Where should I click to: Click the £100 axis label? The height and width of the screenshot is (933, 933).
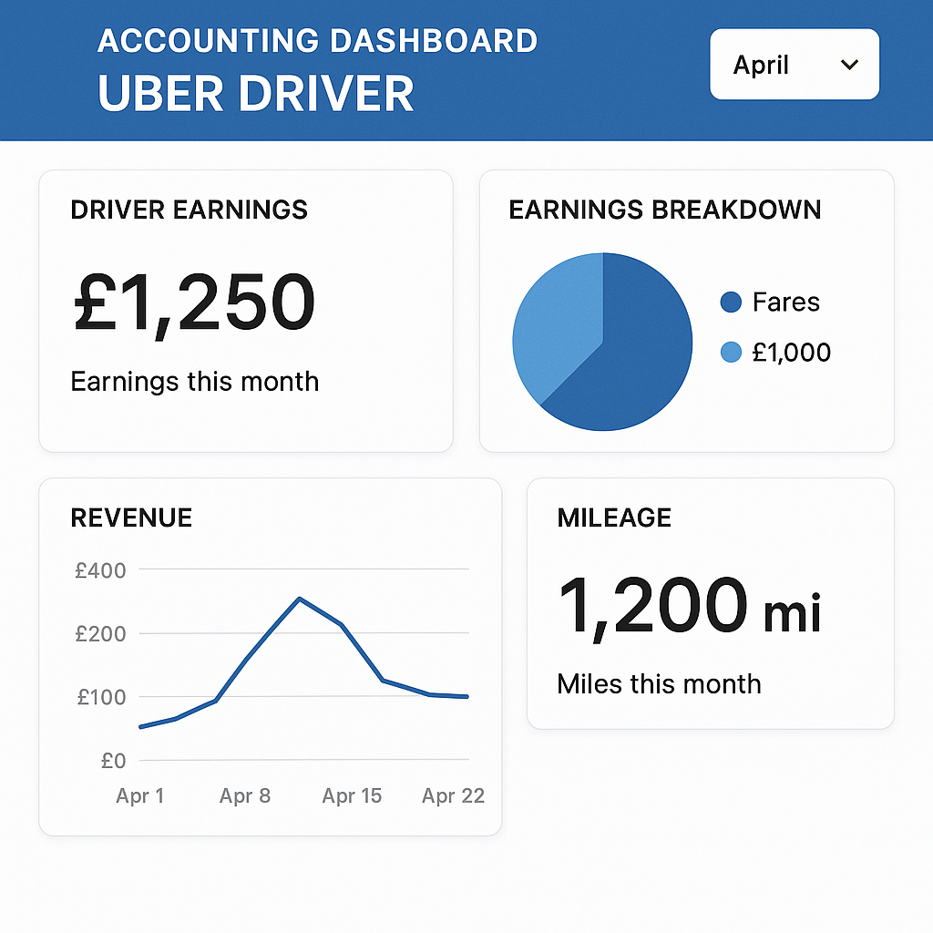click(102, 697)
